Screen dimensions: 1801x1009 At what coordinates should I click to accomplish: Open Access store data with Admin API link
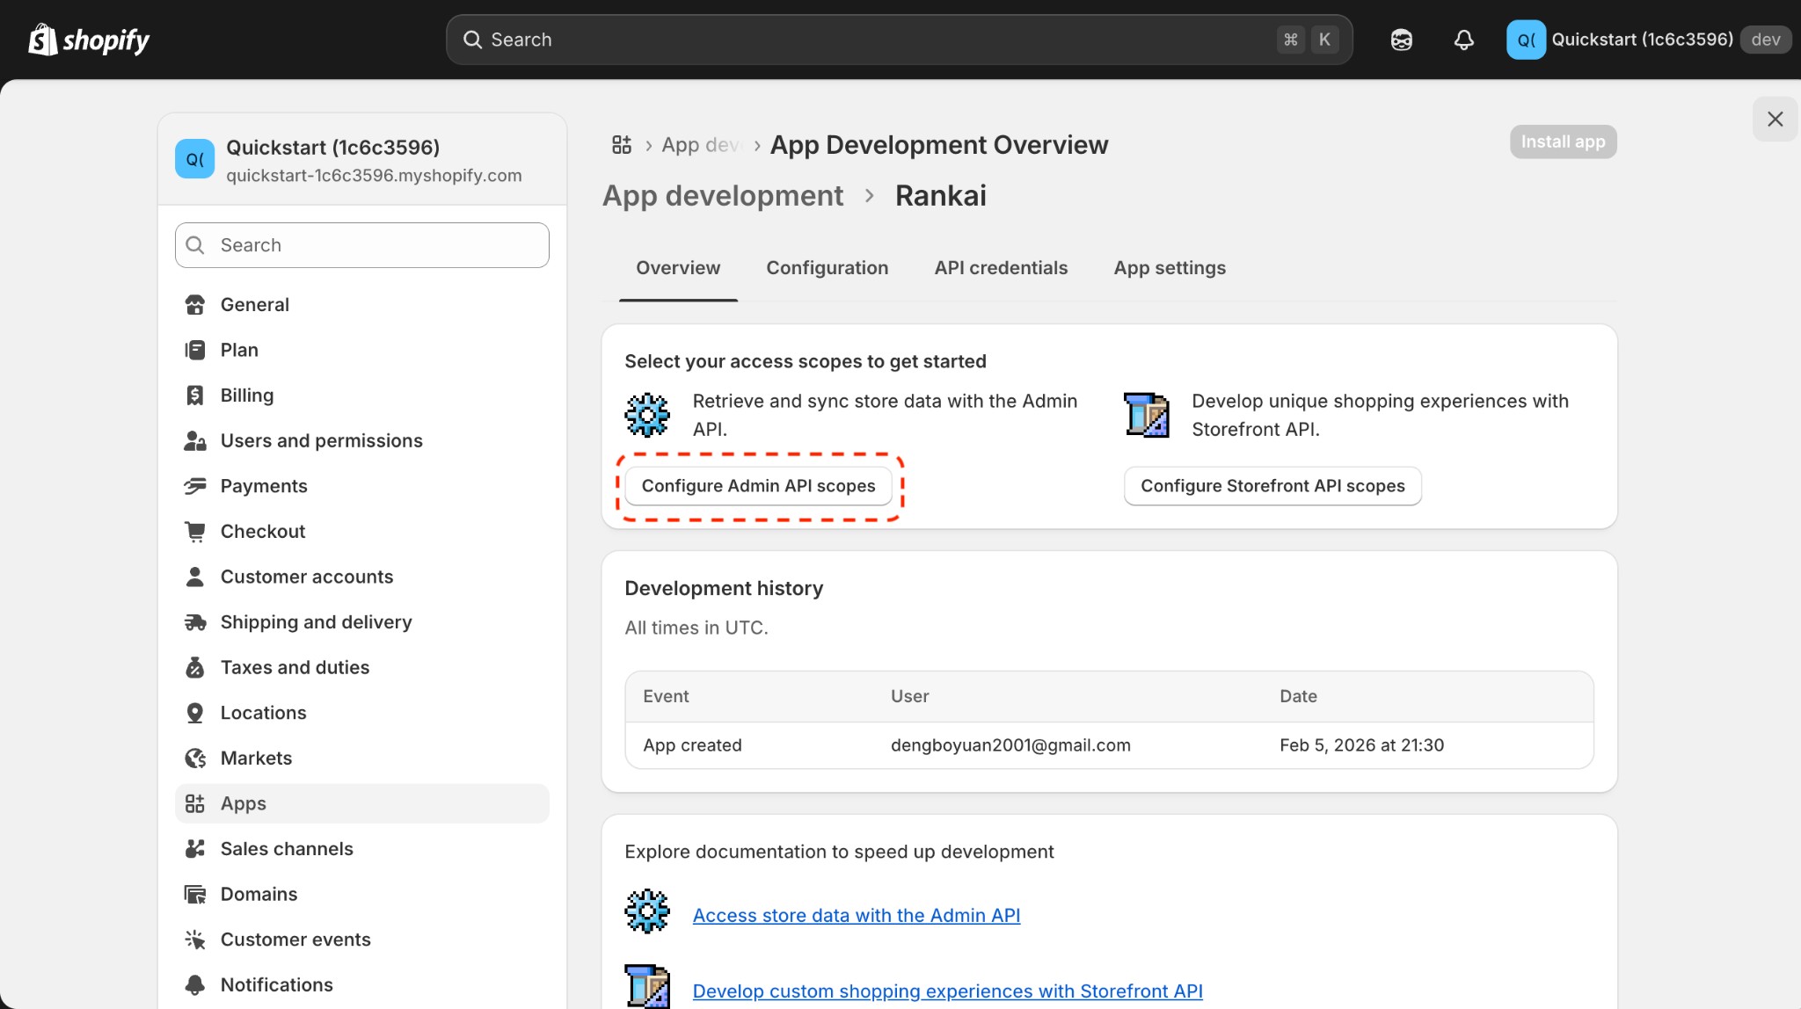click(856, 915)
